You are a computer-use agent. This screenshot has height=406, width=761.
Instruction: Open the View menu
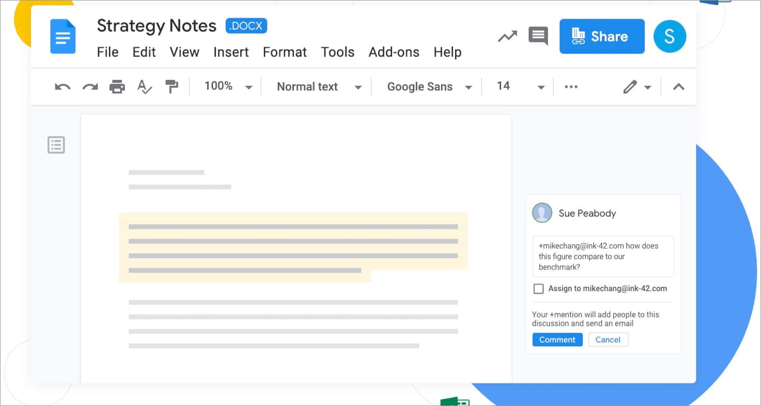185,52
